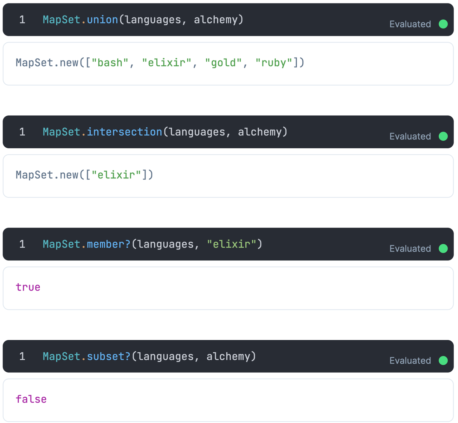Click the green dot on the member? cell
Screen dimensions: 458x423
(x=443, y=248)
